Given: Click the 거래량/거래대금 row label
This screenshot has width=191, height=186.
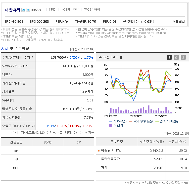Looking at the screenshot, I should coord(14,83).
